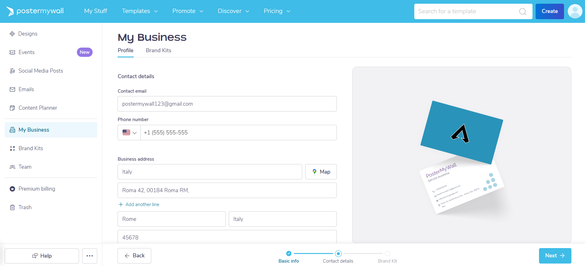The image size is (585, 266).
Task: Click the search magnifier icon
Action: 523,11
